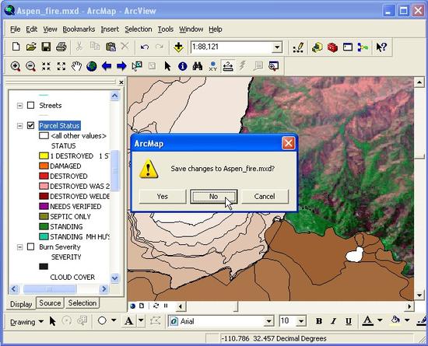Close the ArcMap save dialog

pos(289,143)
